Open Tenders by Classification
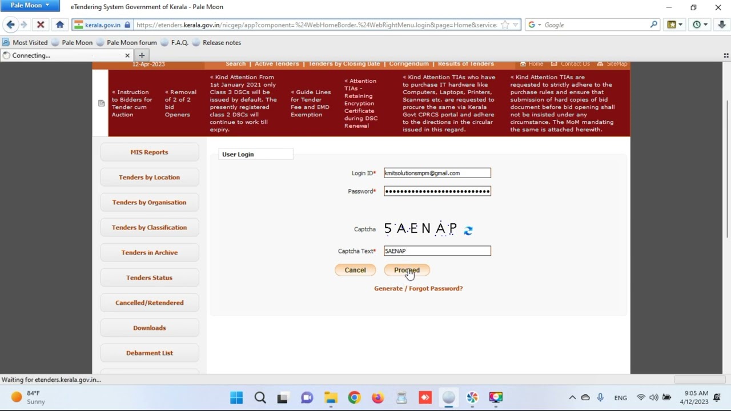The image size is (731, 411). pos(149,227)
